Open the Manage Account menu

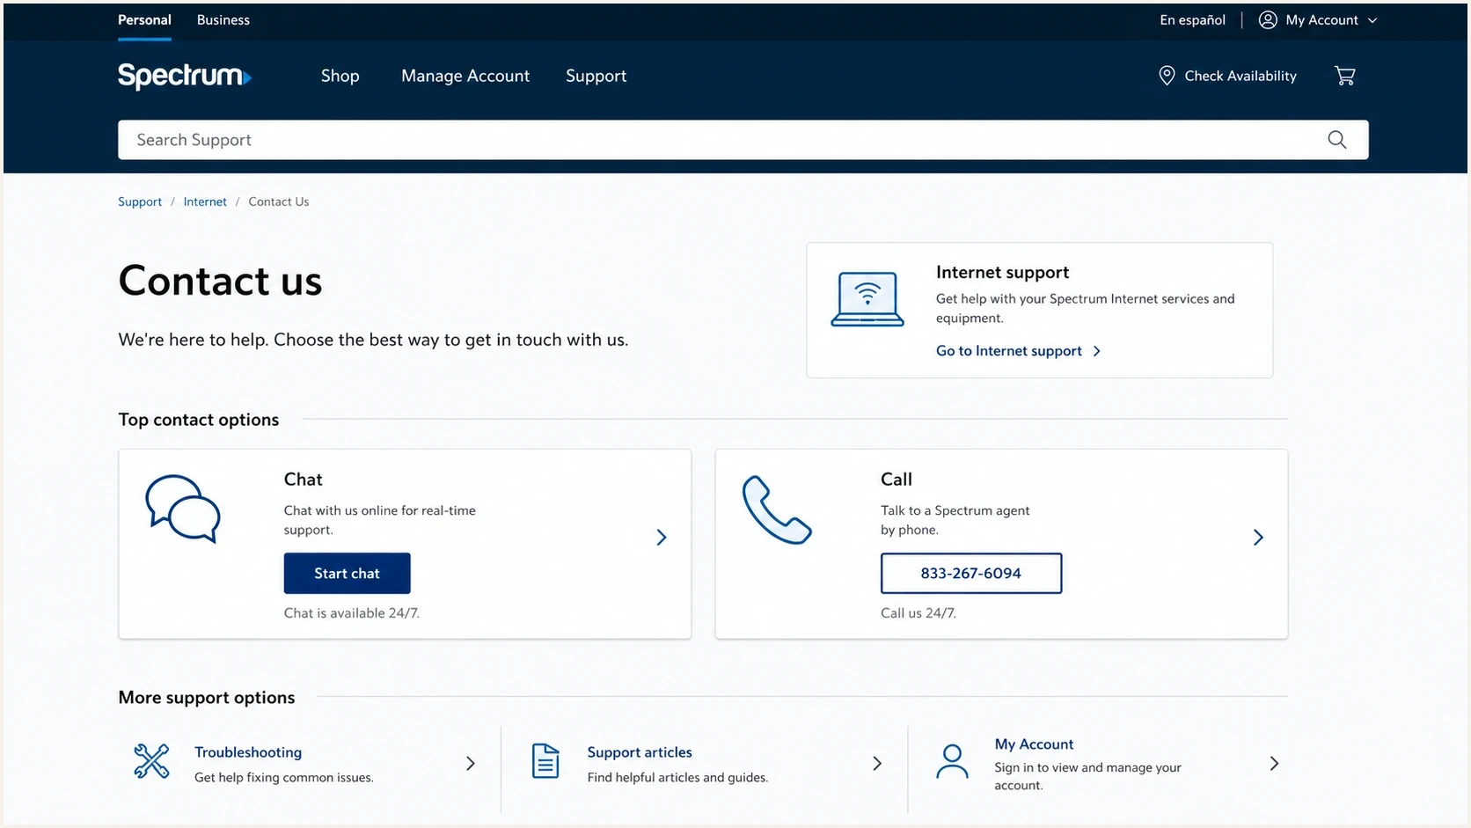pos(465,77)
